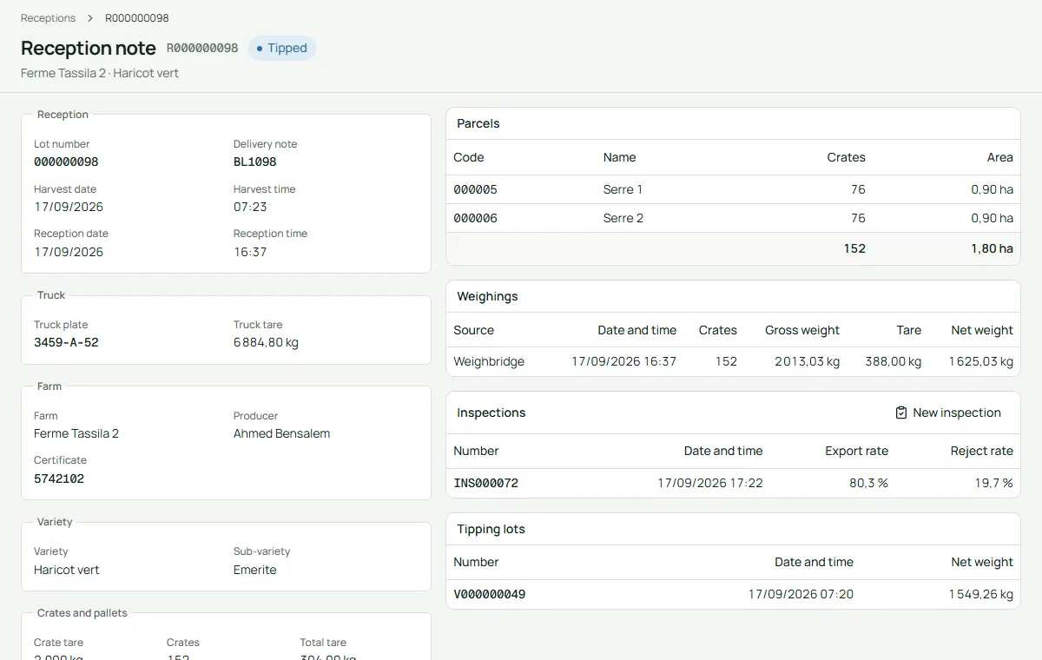Click the certificate number 5742102

click(x=59, y=478)
